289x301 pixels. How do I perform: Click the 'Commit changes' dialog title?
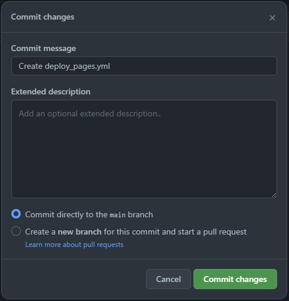click(43, 17)
